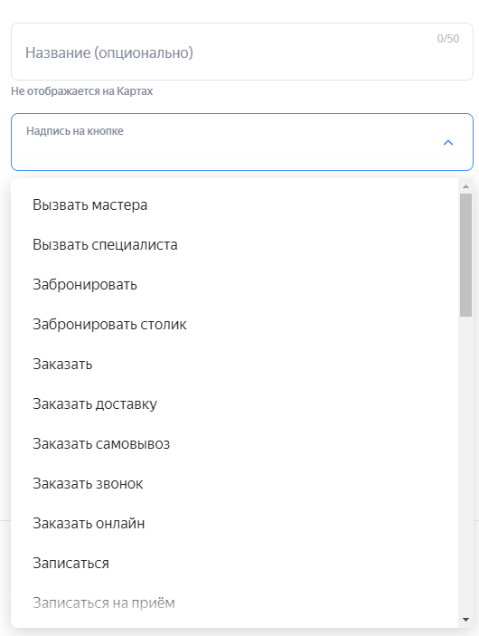The image size is (479, 636).
Task: Choose Заказать звонок option
Action: [234, 483]
